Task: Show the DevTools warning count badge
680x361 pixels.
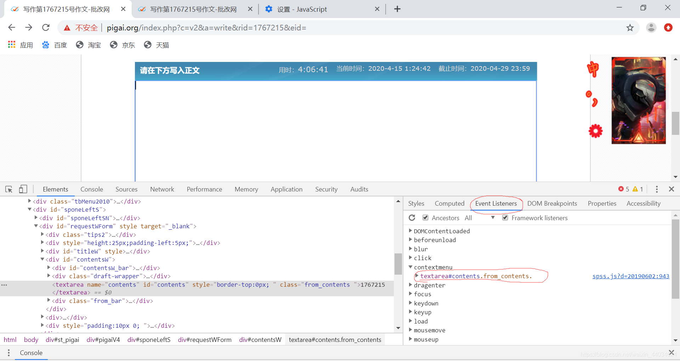Action: point(638,189)
